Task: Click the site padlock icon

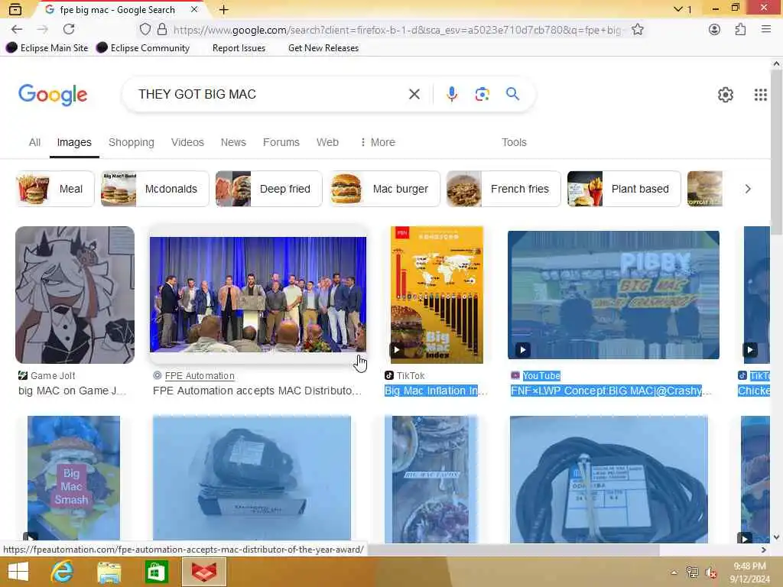Action: (162, 30)
